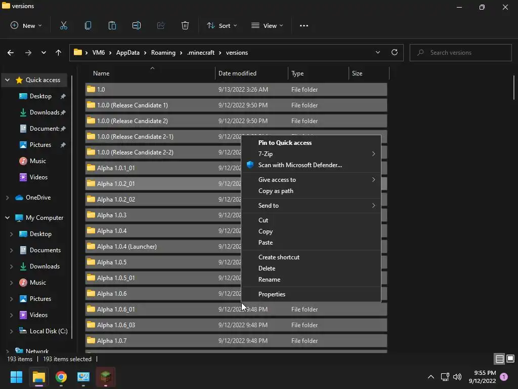Choose Rename in context menu

pyautogui.click(x=311, y=280)
